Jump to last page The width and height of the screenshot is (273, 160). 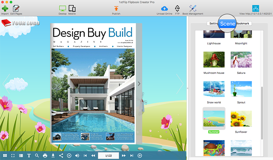(132, 156)
